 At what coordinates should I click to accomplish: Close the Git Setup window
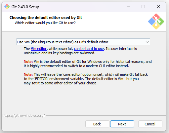[158, 7]
